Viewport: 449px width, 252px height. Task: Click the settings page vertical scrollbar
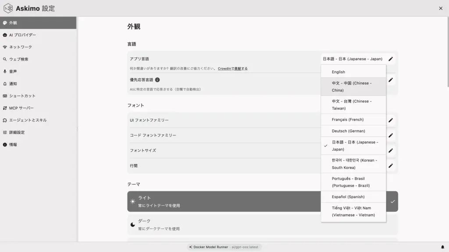pos(448,52)
